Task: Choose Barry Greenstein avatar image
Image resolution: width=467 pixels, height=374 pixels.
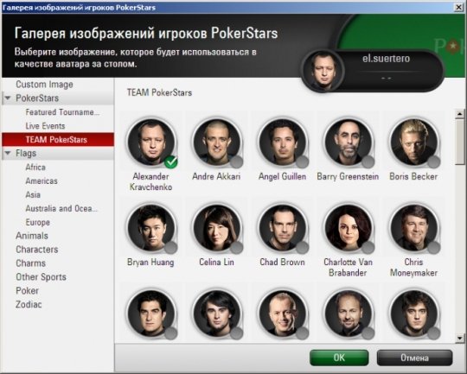Action: click(x=348, y=143)
